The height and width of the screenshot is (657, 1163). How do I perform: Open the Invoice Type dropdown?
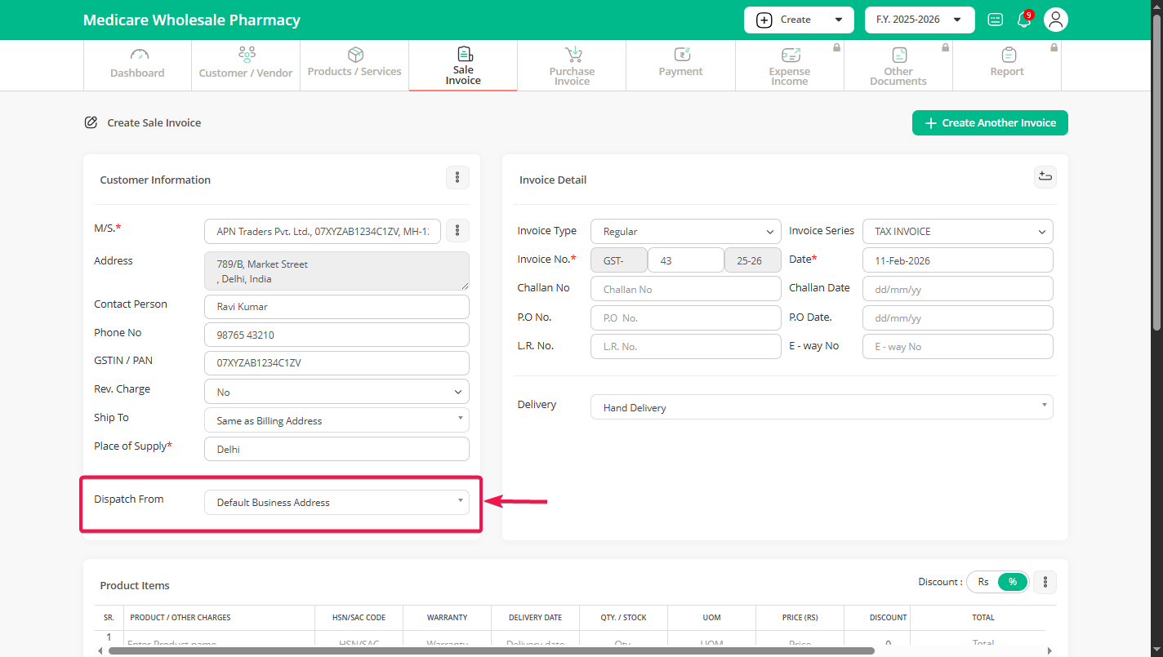(685, 232)
